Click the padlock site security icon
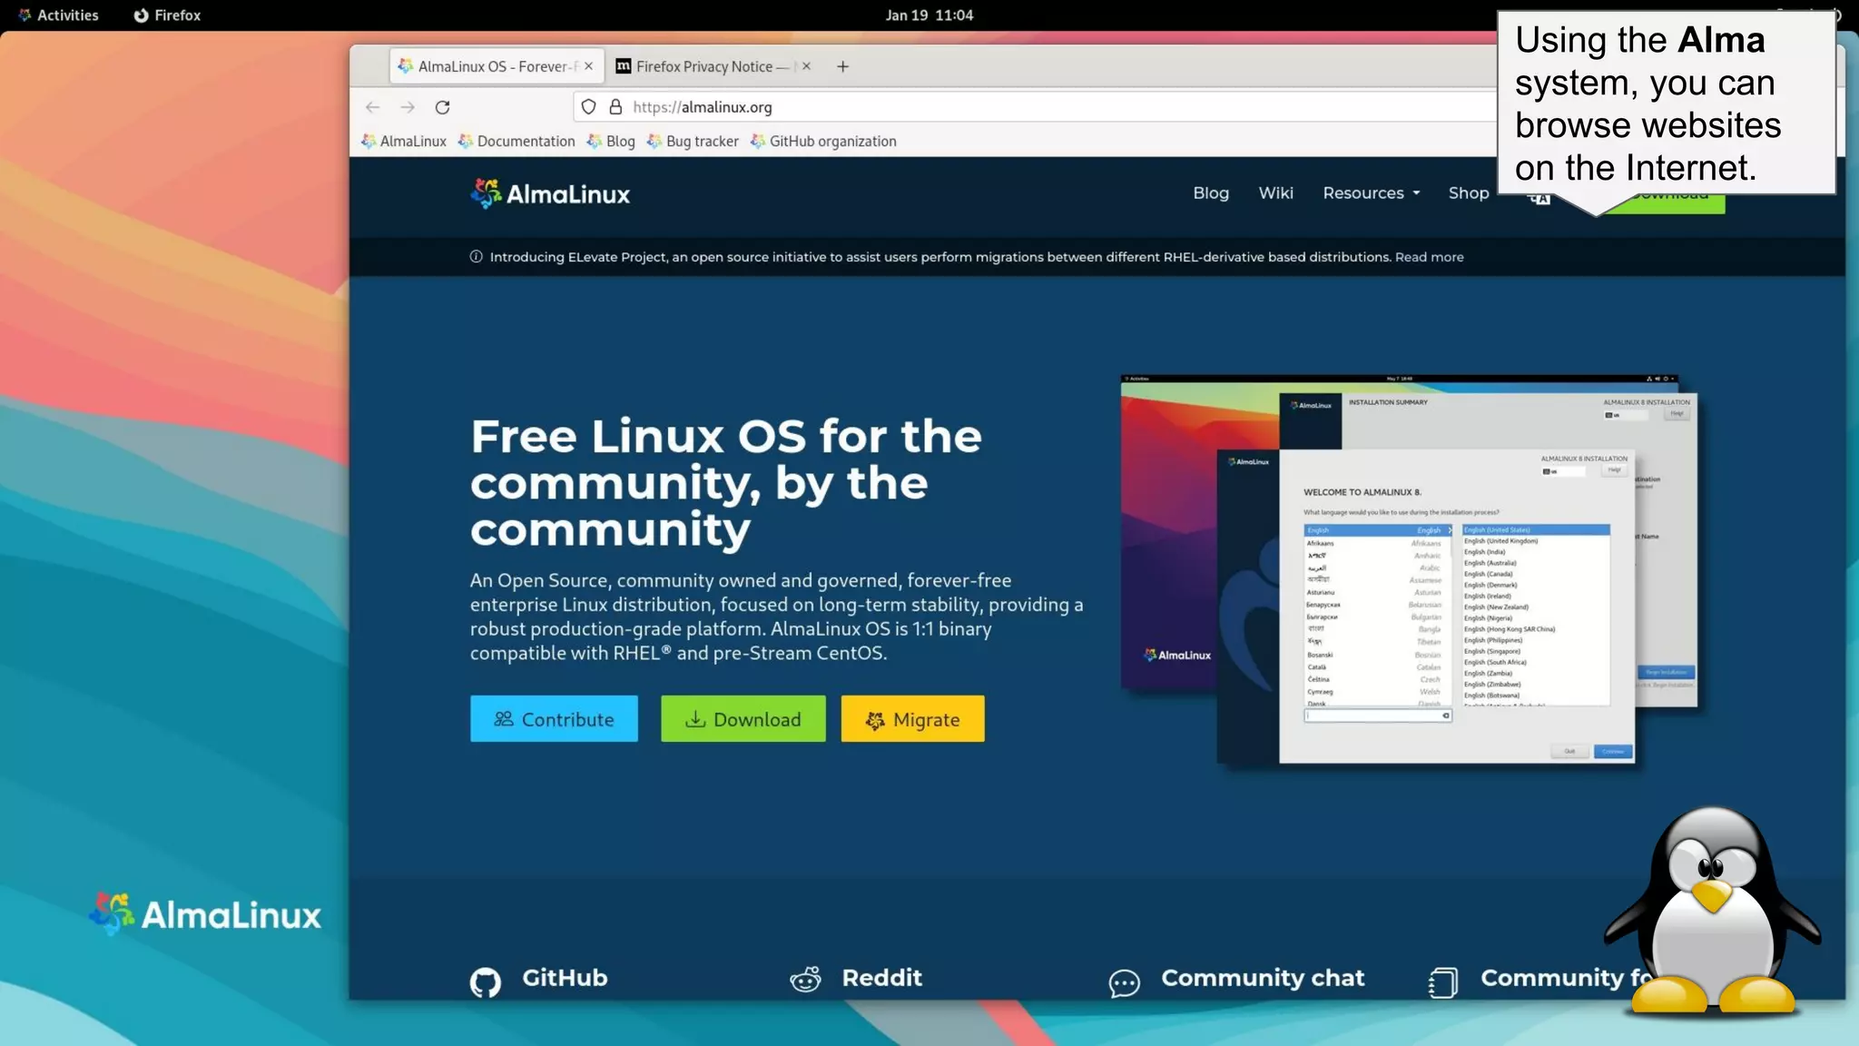 (x=615, y=107)
